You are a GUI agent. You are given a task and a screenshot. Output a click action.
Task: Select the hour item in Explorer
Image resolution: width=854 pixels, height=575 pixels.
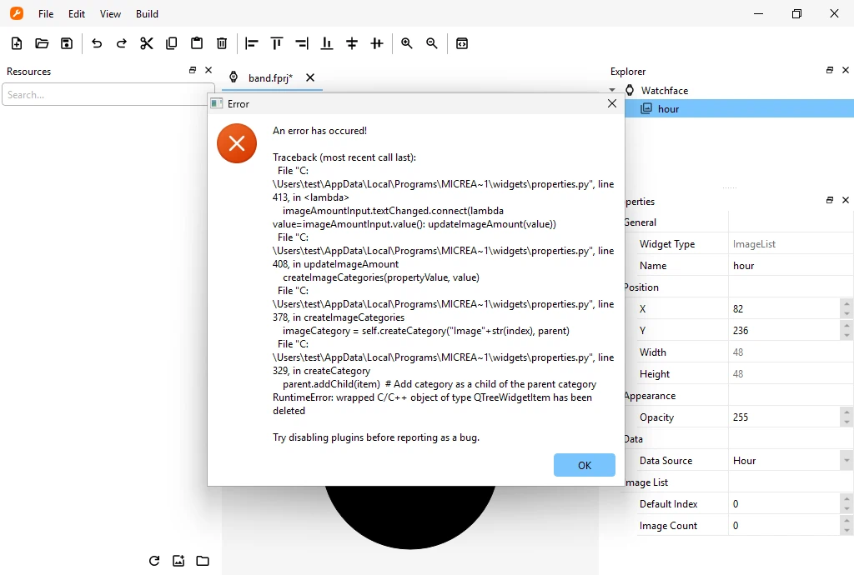[668, 108]
